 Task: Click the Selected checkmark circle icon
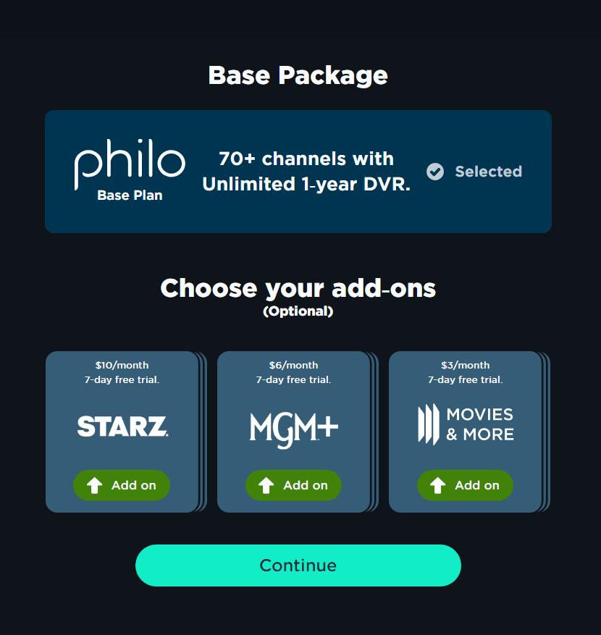click(x=435, y=172)
